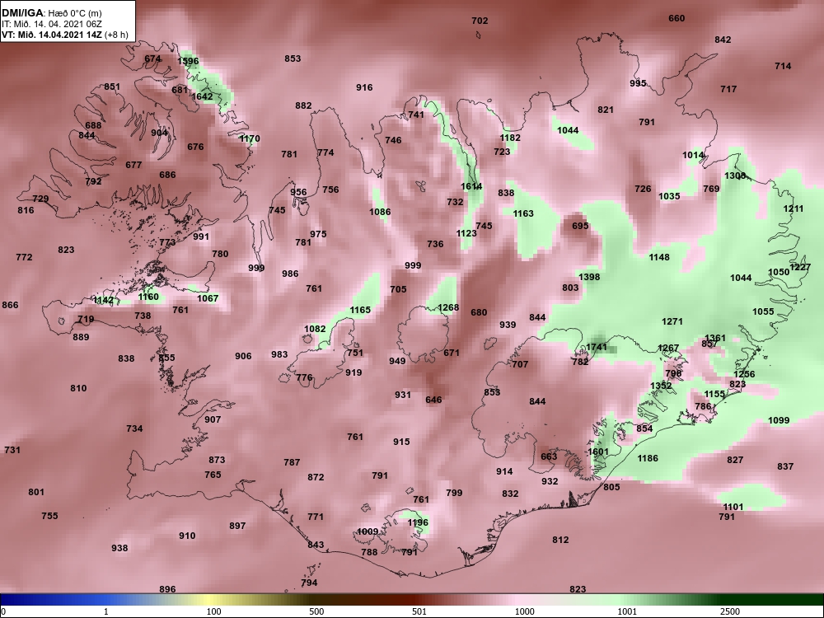Select the map value 1101
Screen dimensions: 824x618
coord(733,507)
